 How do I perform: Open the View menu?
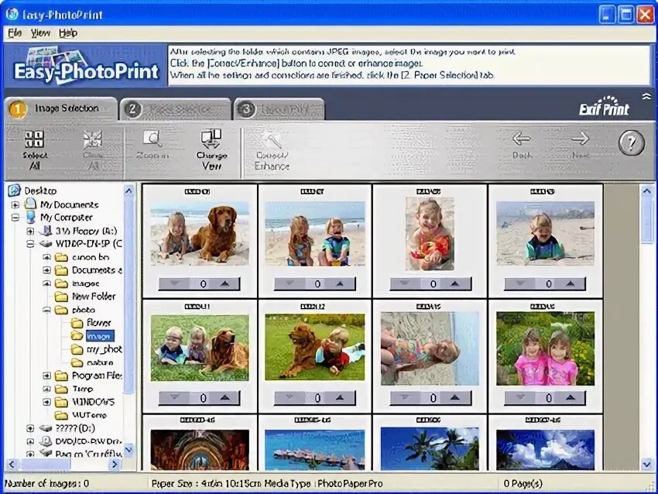pos(41,33)
